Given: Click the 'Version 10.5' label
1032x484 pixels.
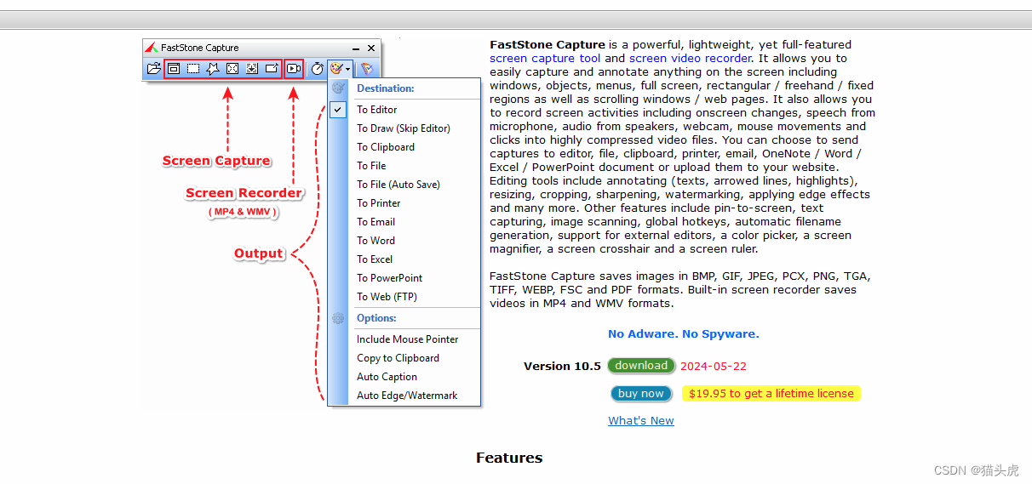Looking at the screenshot, I should tap(562, 367).
